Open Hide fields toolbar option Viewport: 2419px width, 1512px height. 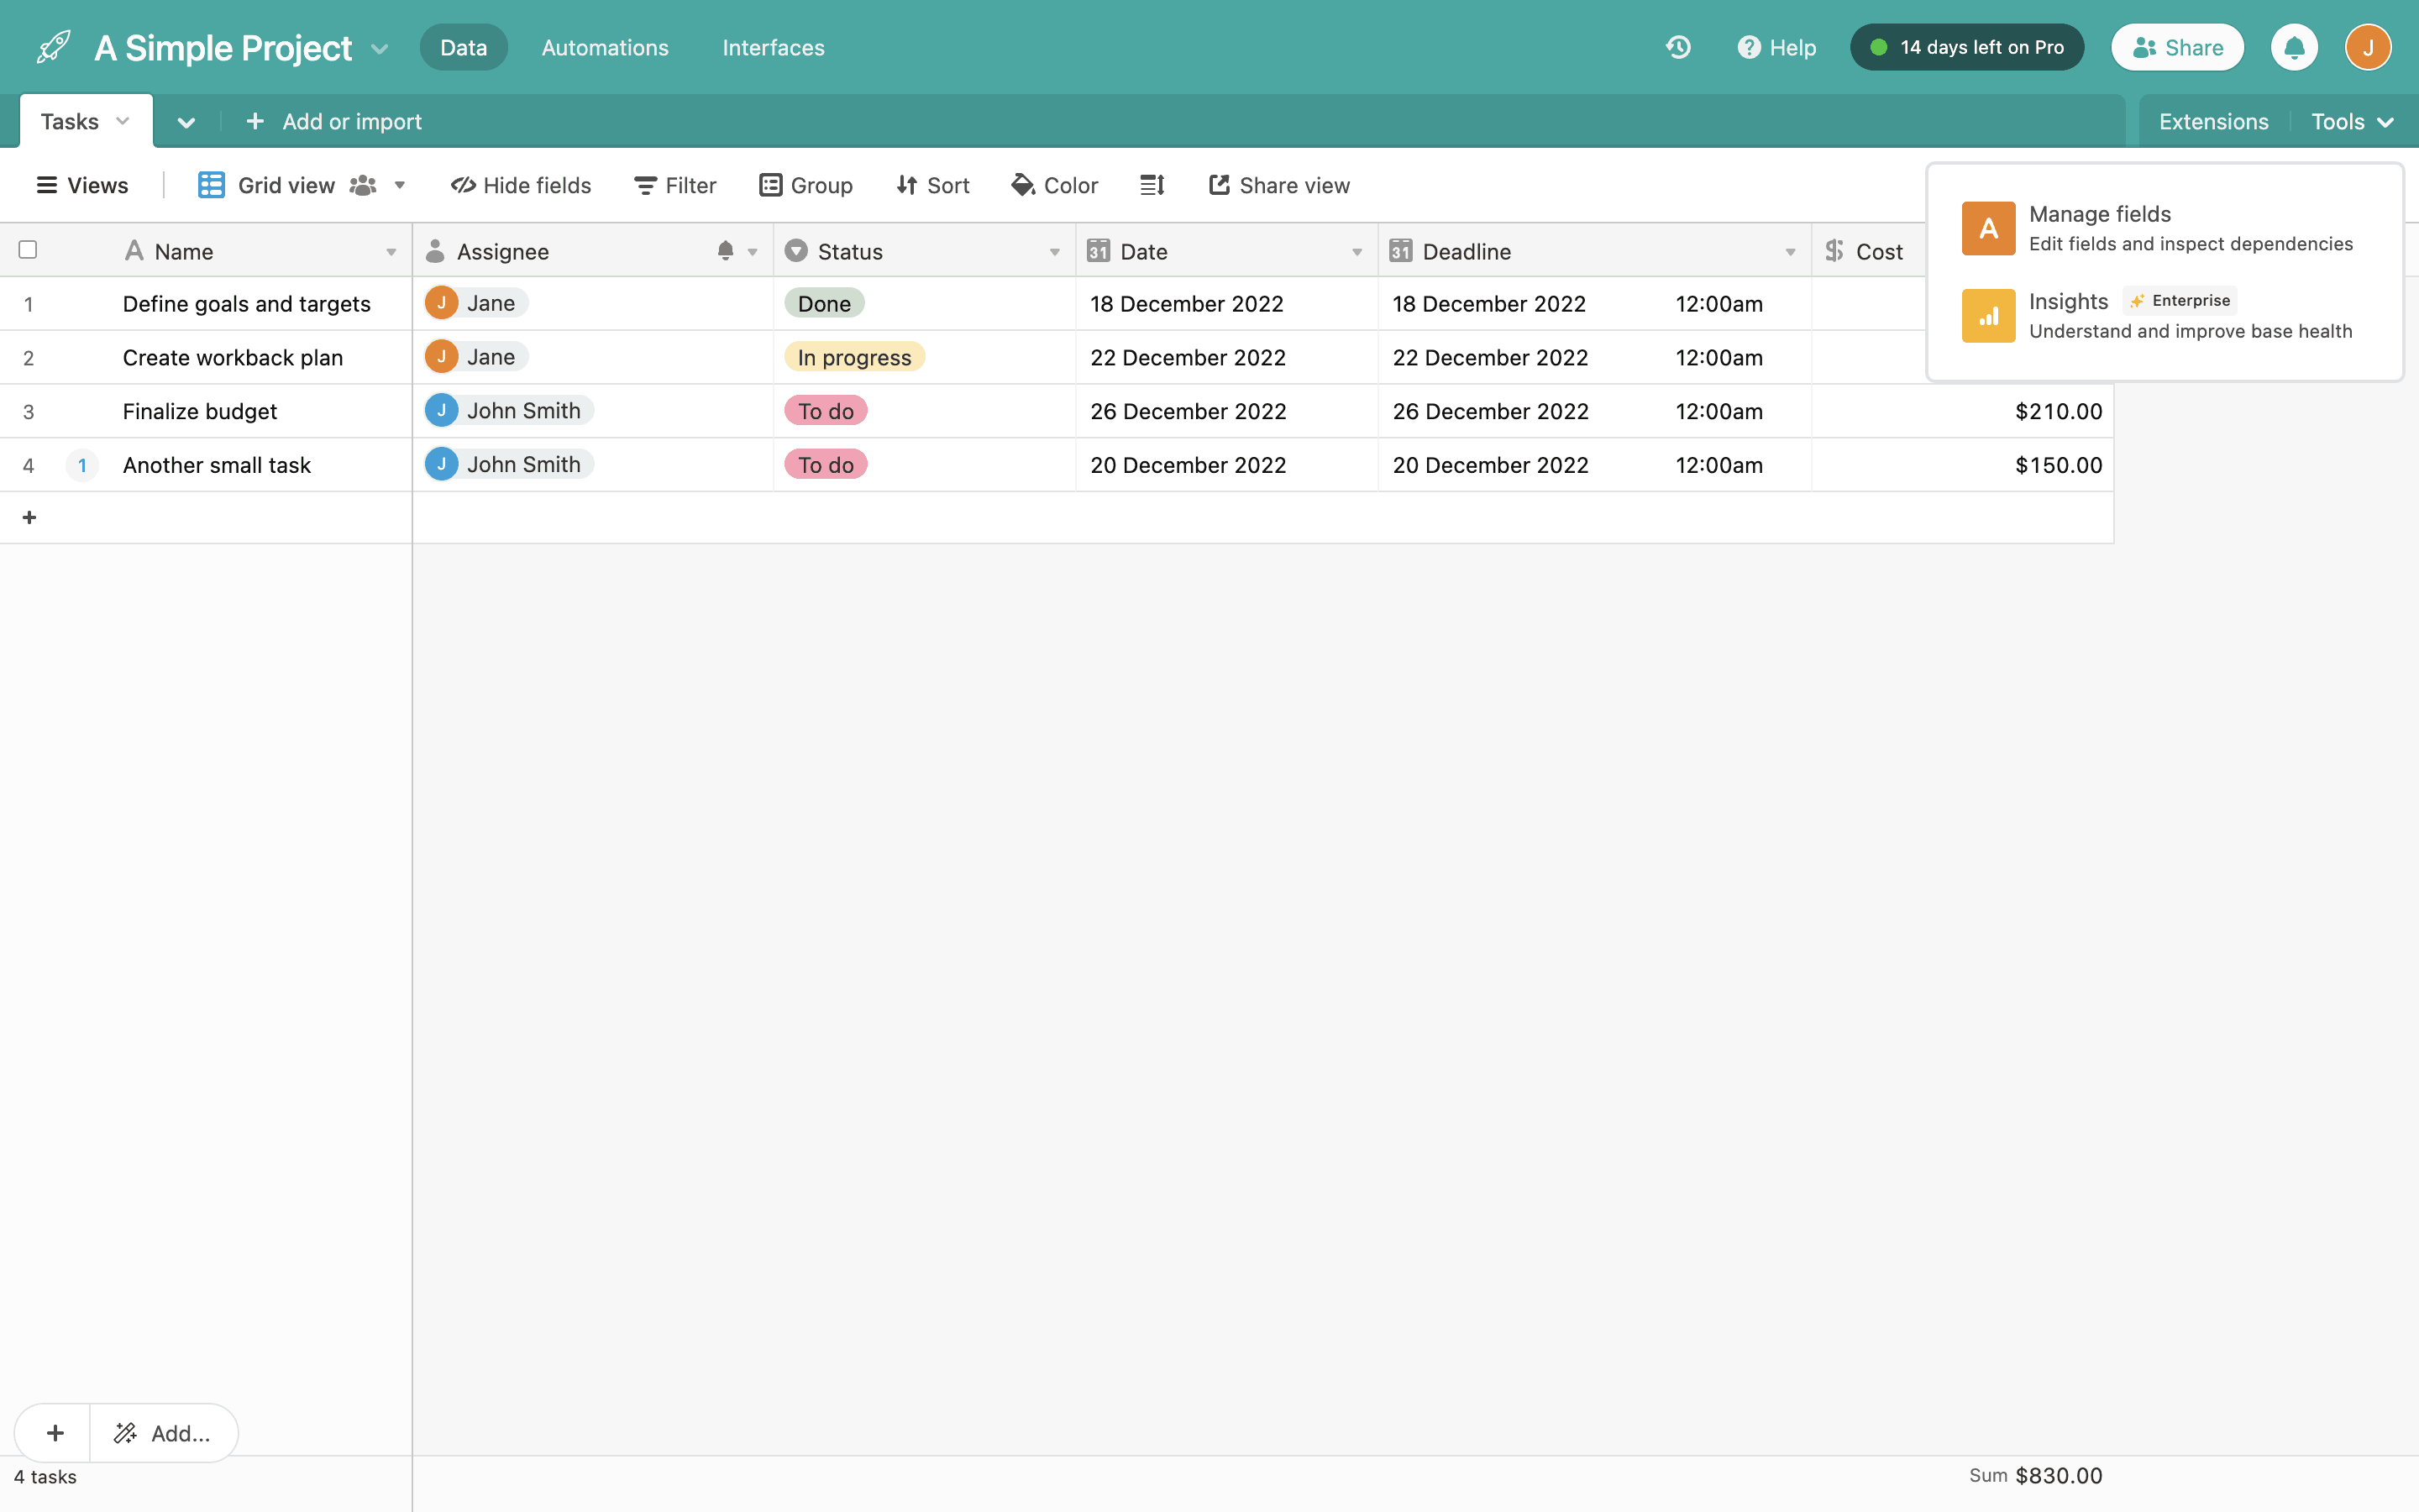click(521, 185)
